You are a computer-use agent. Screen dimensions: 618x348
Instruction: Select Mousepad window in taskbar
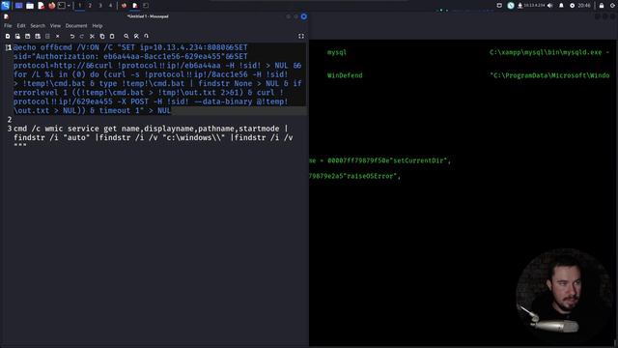click(x=135, y=6)
